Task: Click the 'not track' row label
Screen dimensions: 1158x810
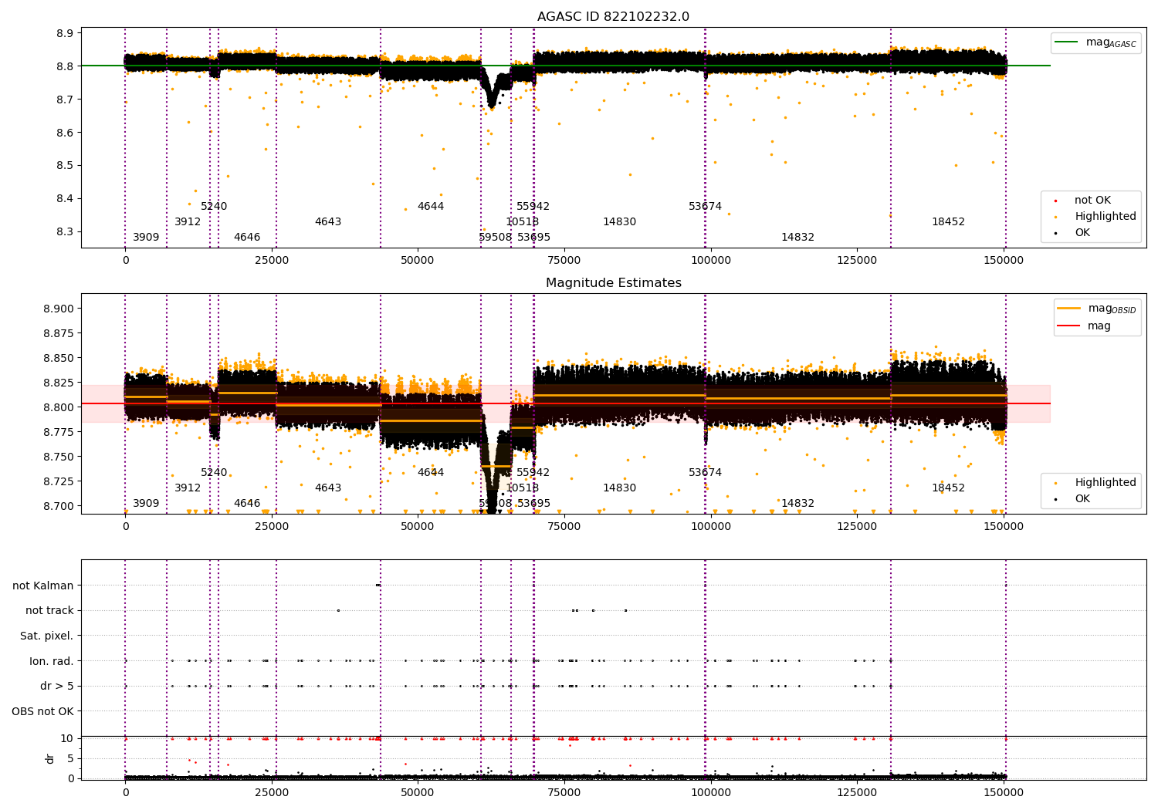Action: (x=49, y=610)
